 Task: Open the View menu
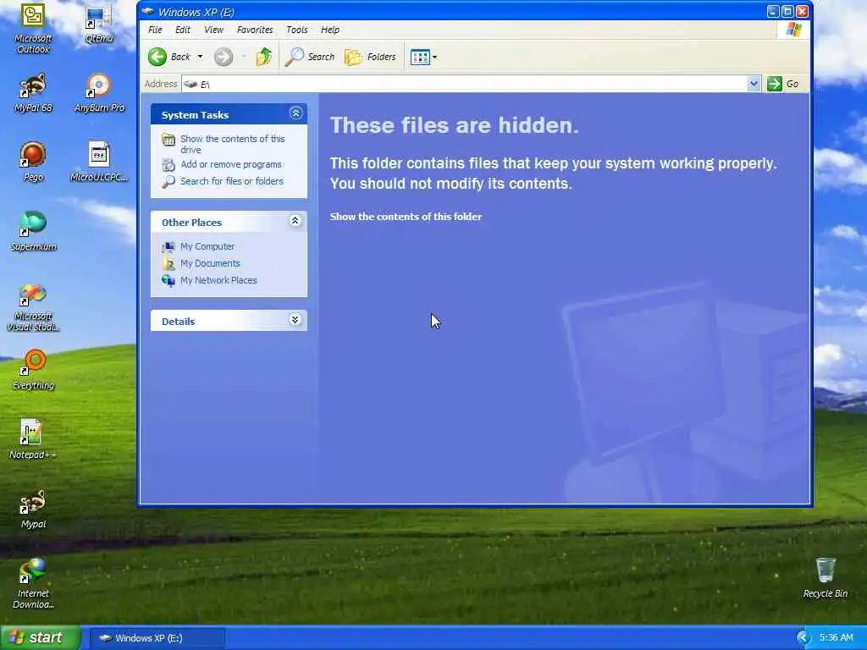(213, 30)
